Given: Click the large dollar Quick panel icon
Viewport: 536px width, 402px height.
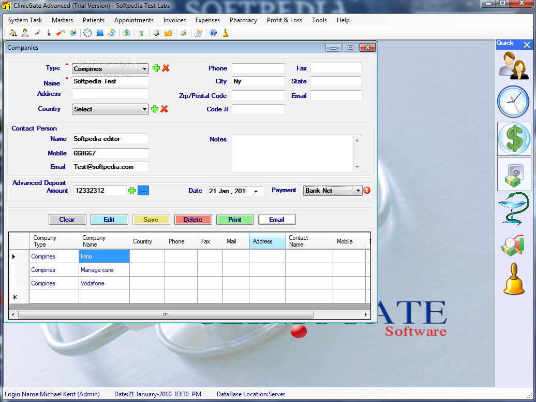Looking at the screenshot, I should [514, 139].
